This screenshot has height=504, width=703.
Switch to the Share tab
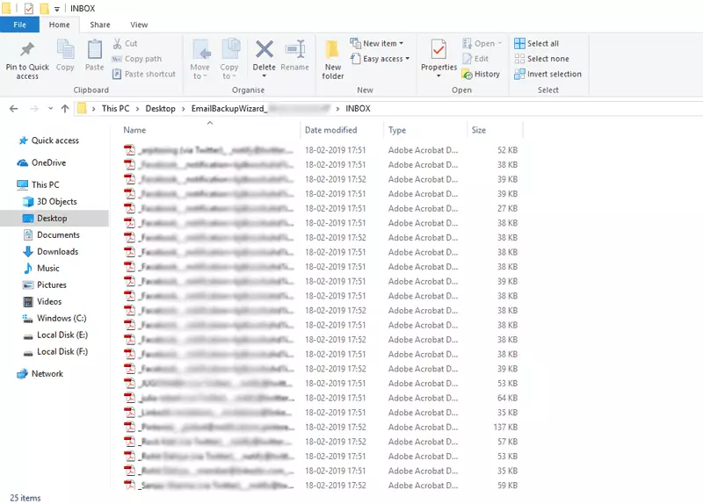click(100, 25)
